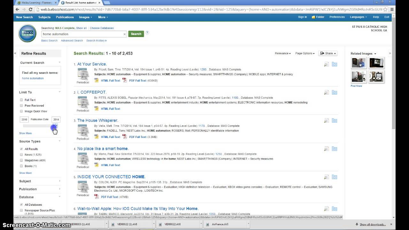409x230 pixels.
Task: Open New Search in top menu
Action: pos(24,17)
